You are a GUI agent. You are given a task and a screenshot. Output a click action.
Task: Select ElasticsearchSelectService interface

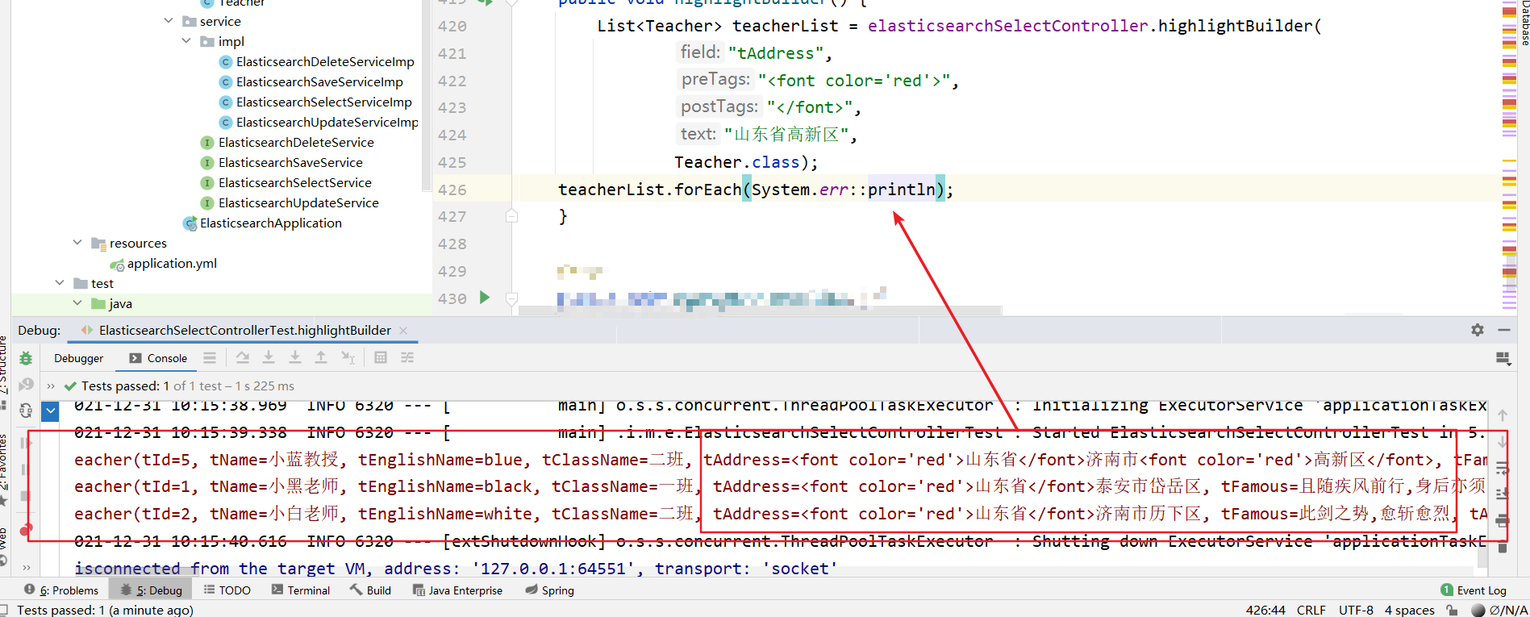(x=295, y=182)
